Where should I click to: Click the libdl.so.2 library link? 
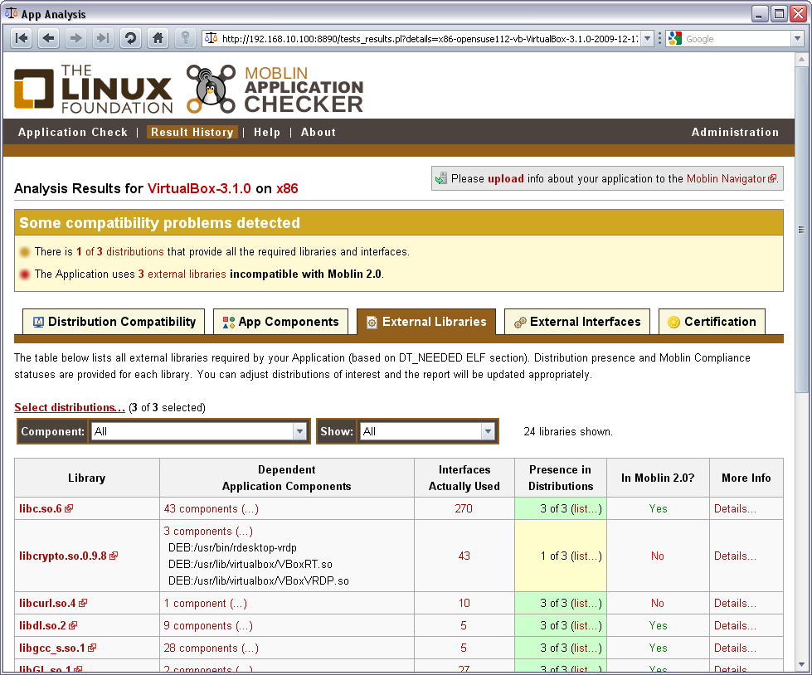tap(42, 625)
